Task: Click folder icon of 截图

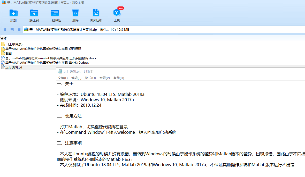Action: pyautogui.click(x=3, y=54)
